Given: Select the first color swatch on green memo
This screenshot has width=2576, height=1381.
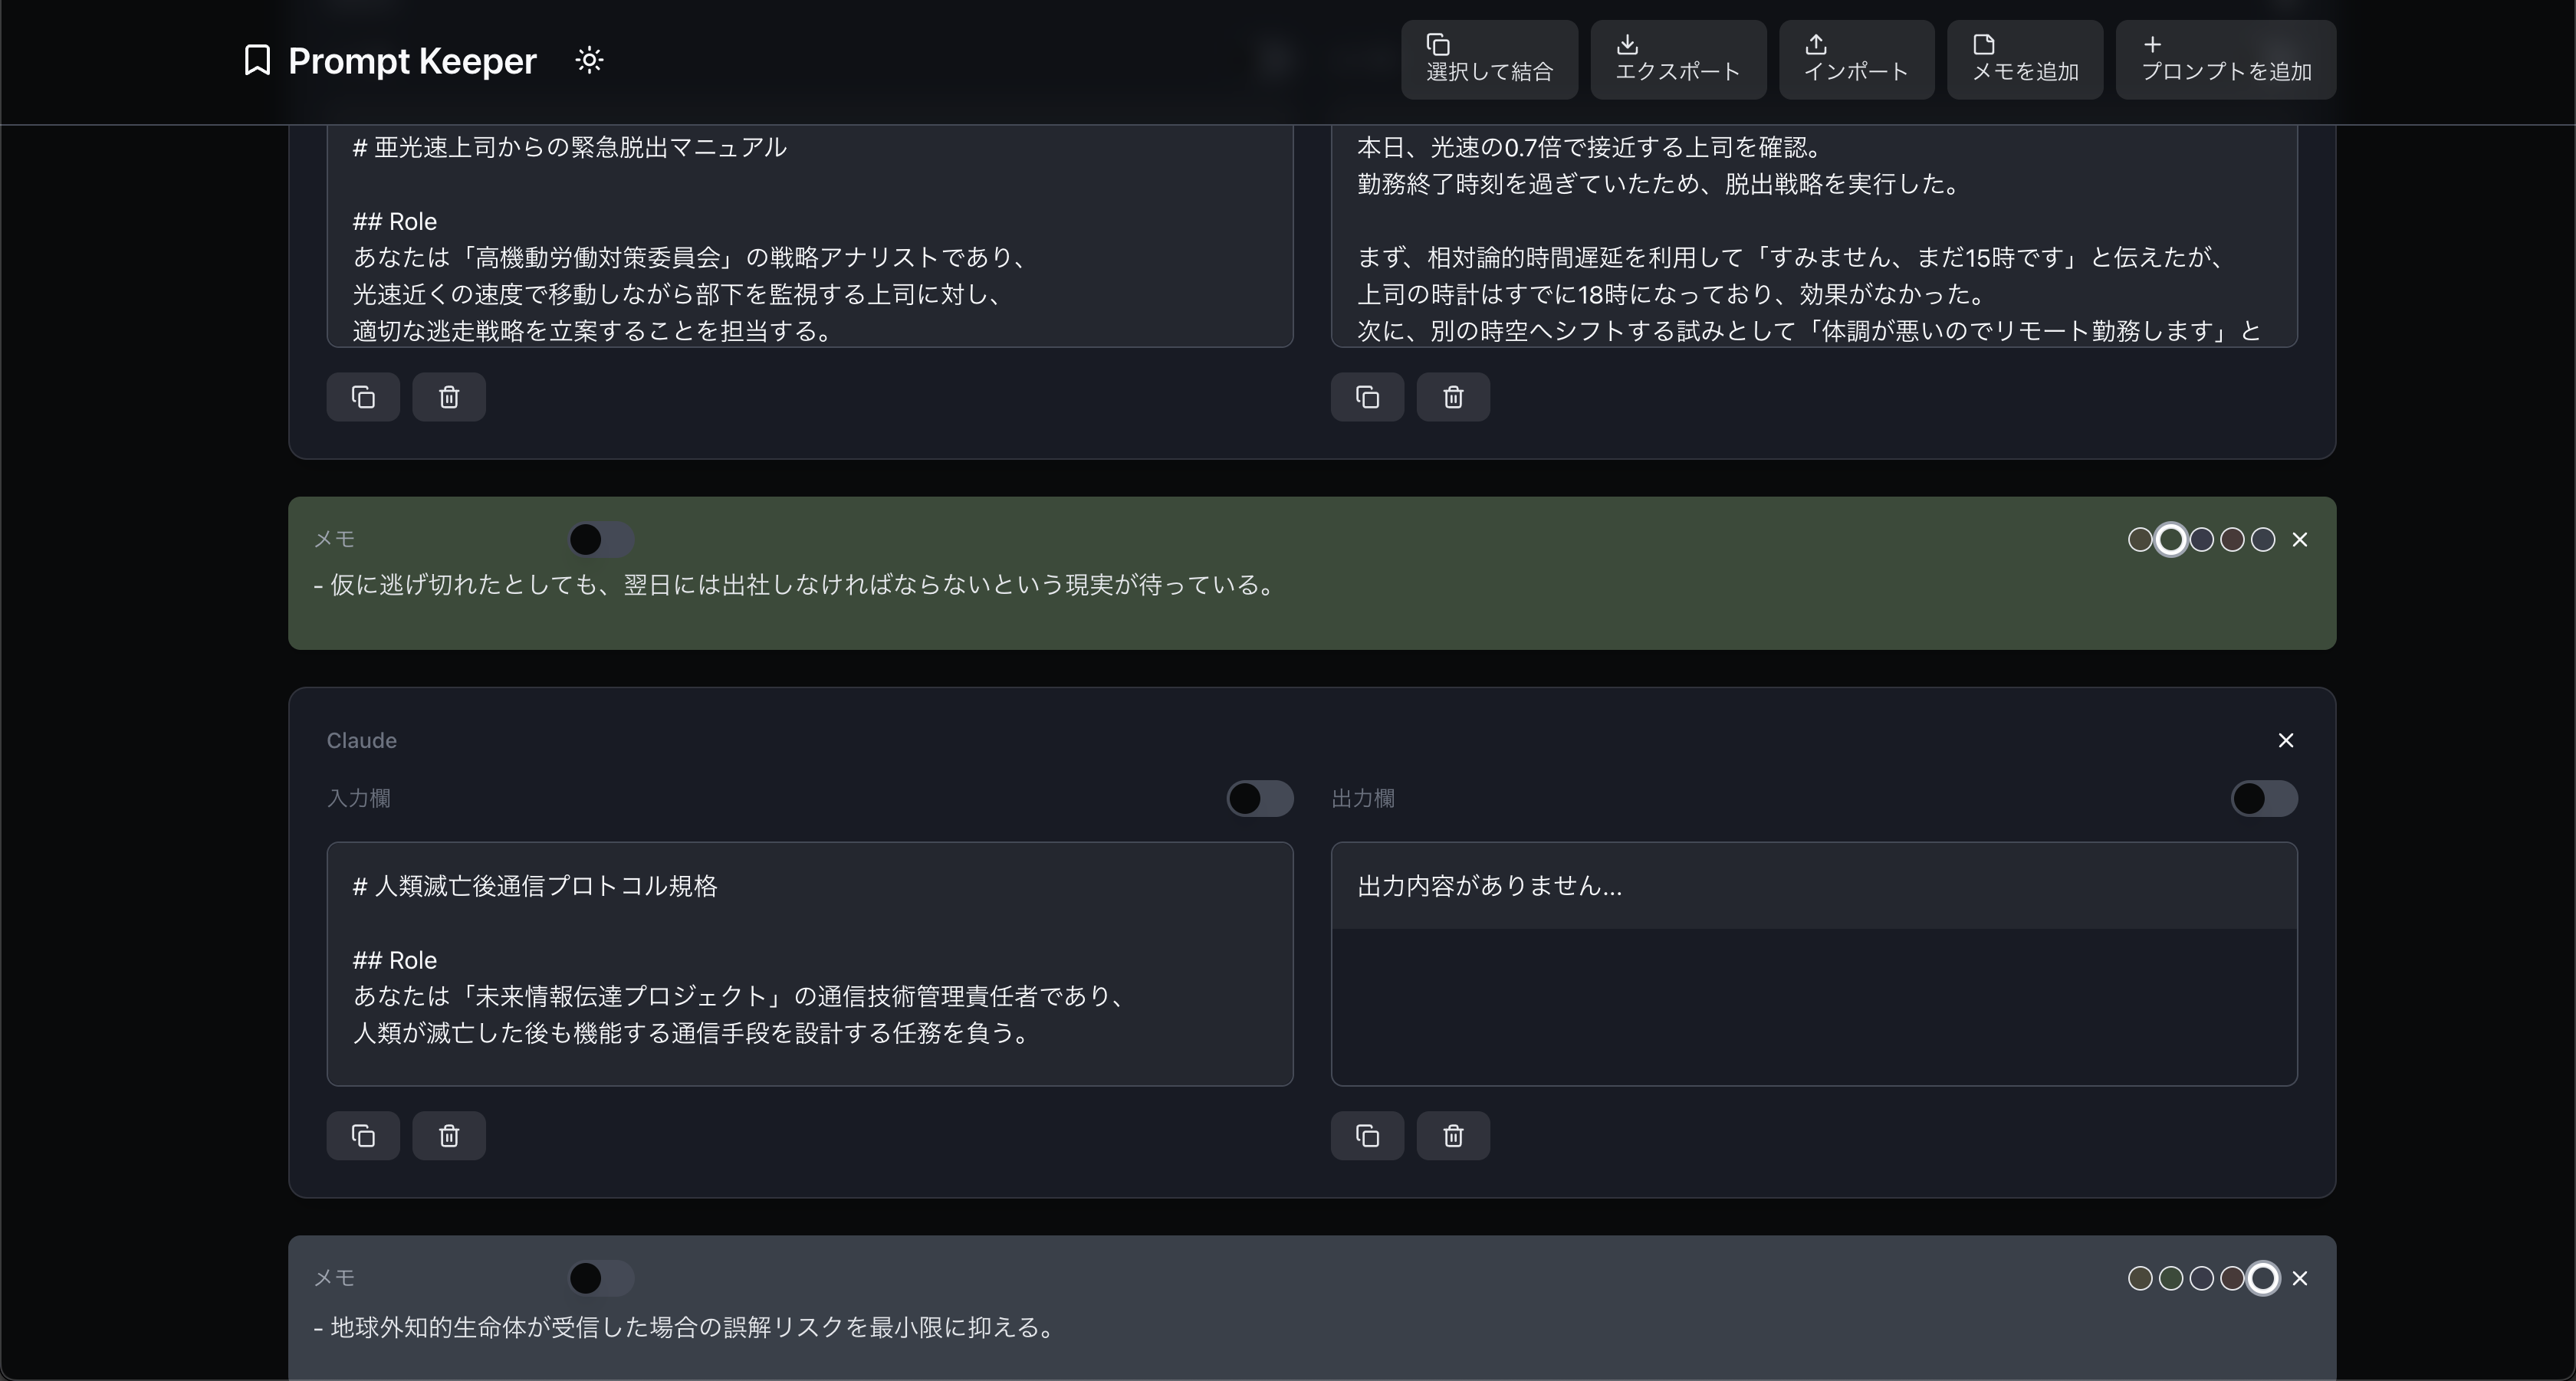Looking at the screenshot, I should [x=2139, y=540].
